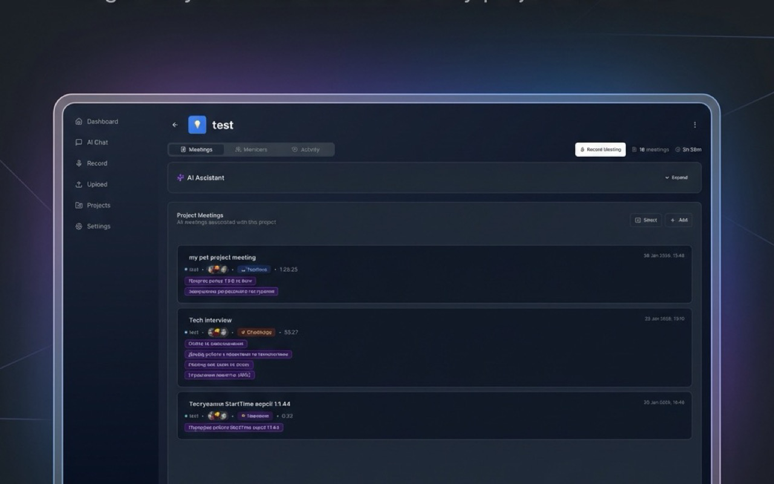This screenshot has width=774, height=484.
Task: Select Record in the sidebar
Action: tap(97, 163)
